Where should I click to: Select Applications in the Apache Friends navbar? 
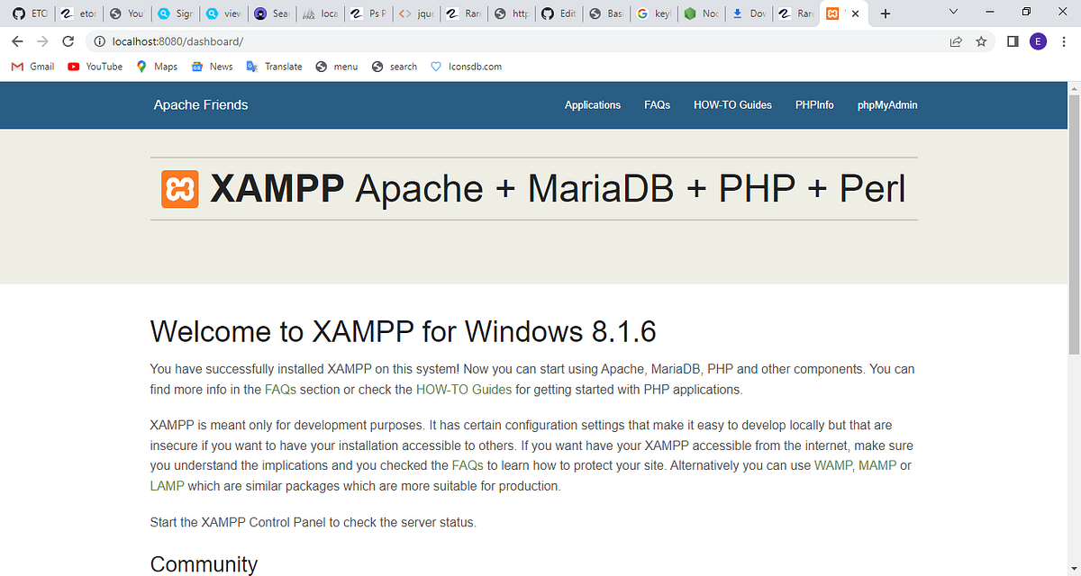click(593, 105)
